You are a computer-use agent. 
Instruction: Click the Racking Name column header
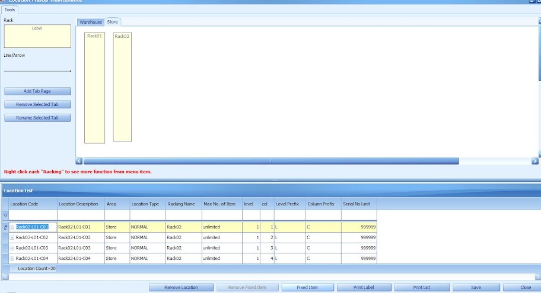tap(184, 204)
